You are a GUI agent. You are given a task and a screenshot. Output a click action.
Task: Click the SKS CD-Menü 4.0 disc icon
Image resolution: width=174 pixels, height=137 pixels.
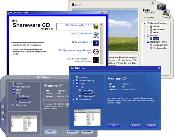(96, 35)
